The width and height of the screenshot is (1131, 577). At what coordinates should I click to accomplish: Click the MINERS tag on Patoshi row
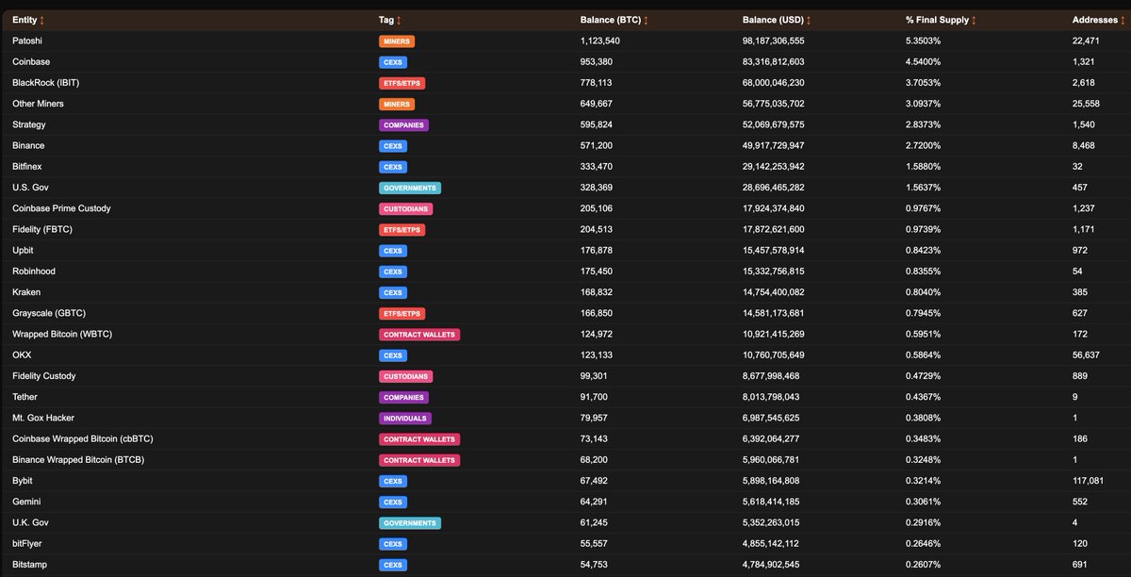click(396, 41)
